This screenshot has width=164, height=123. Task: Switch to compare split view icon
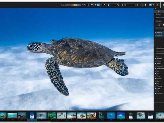coord(153,5)
